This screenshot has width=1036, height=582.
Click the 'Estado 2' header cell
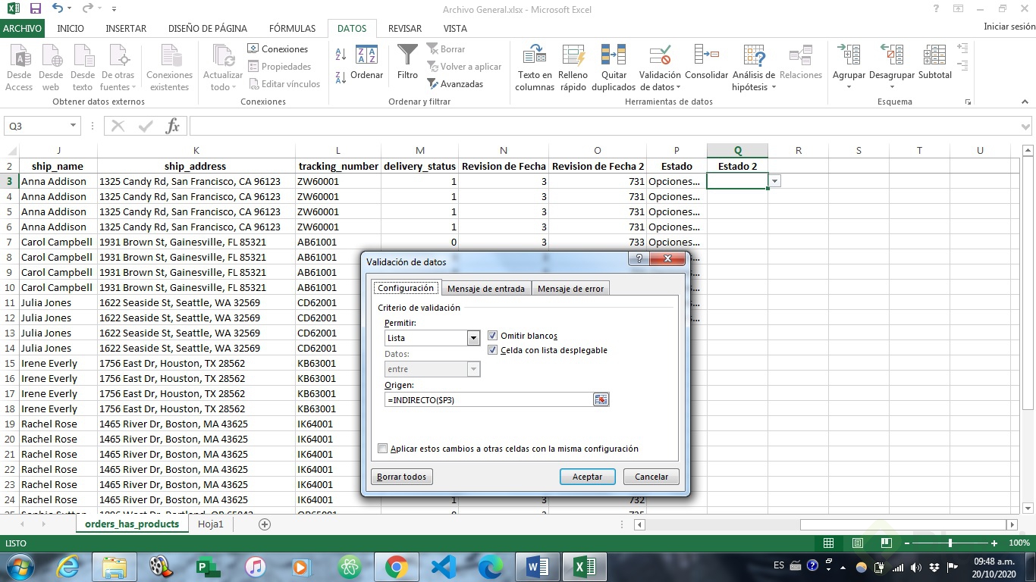coord(737,166)
